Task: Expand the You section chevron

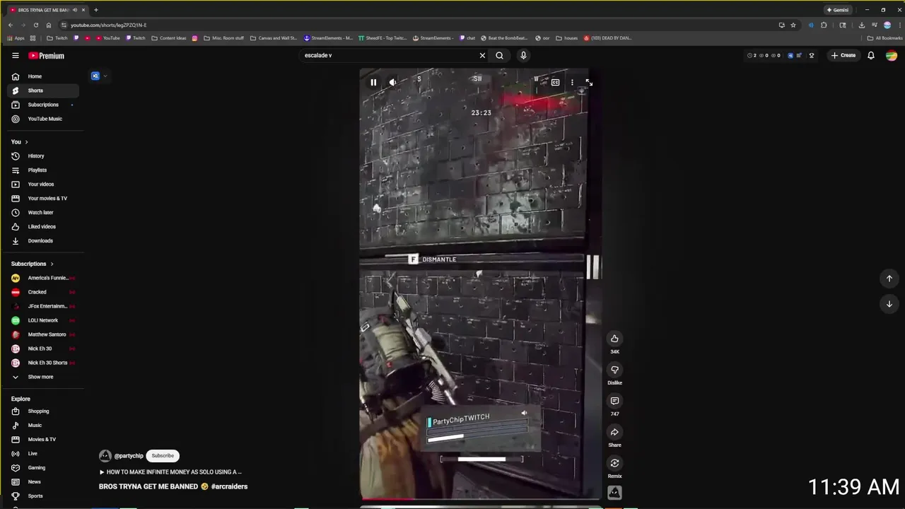Action: point(26,142)
